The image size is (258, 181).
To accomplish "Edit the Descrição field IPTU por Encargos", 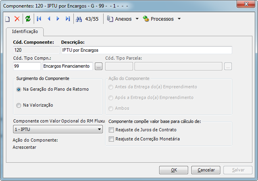I will pyautogui.click(x=147, y=50).
